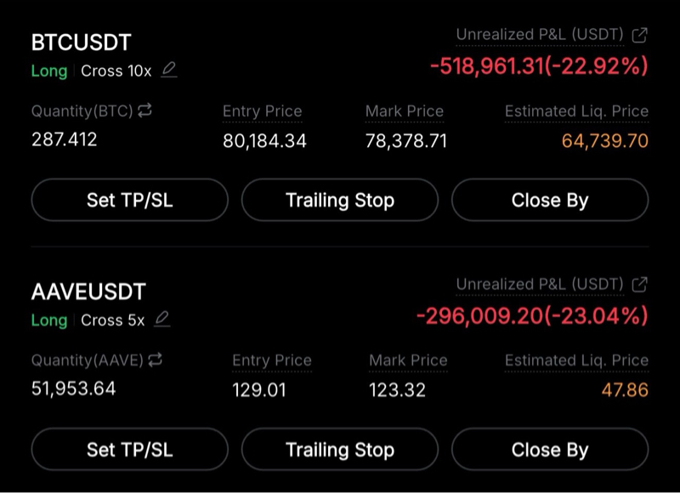Edit leverage pencil icon for AAVEUSDT
680x493 pixels.
pyautogui.click(x=162, y=320)
